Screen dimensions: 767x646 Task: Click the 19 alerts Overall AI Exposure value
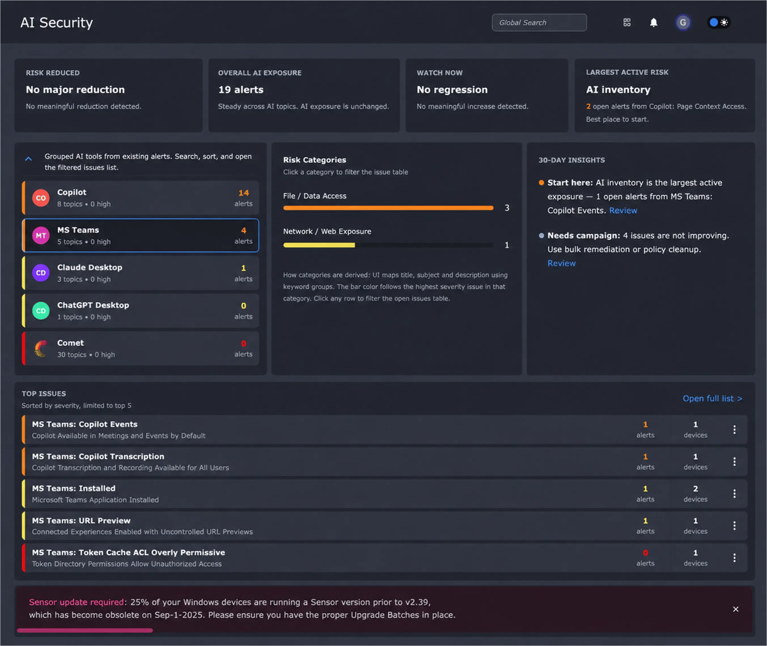[241, 90]
